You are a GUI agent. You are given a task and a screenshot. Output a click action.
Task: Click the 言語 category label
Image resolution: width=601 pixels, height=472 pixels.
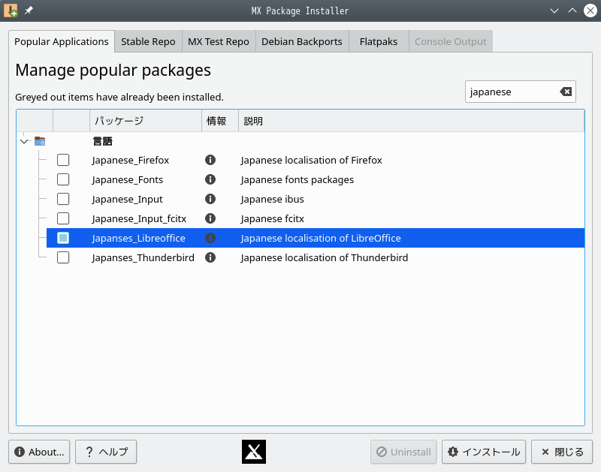pyautogui.click(x=103, y=141)
